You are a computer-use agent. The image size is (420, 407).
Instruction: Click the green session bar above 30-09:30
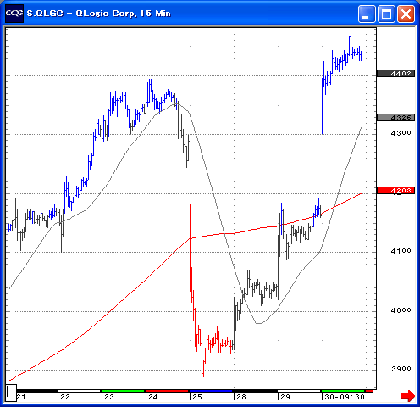tap(343, 391)
